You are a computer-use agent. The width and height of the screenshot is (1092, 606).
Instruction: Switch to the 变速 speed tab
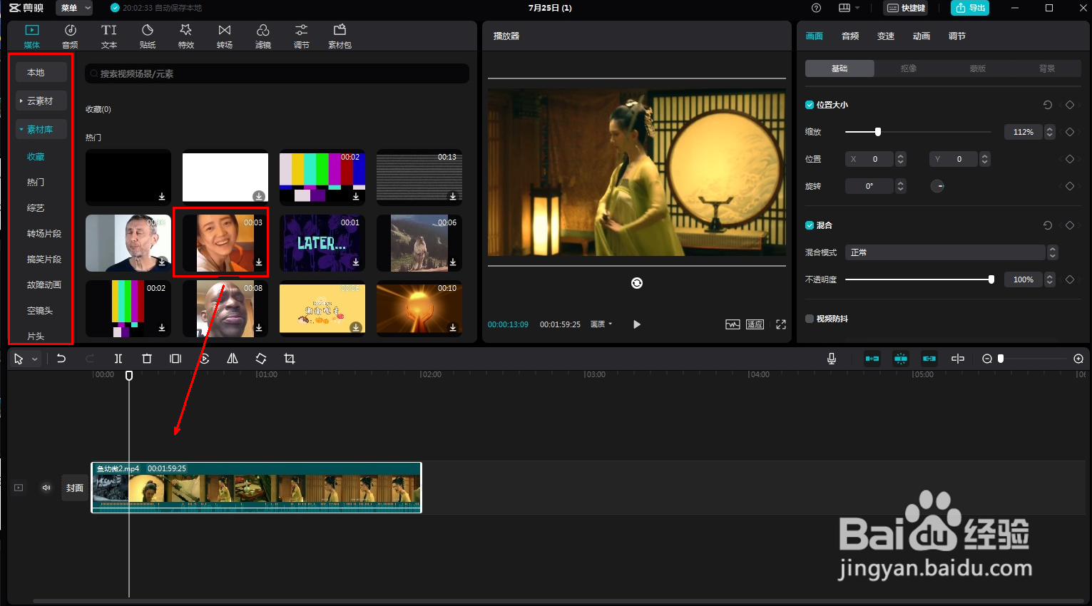click(x=886, y=36)
